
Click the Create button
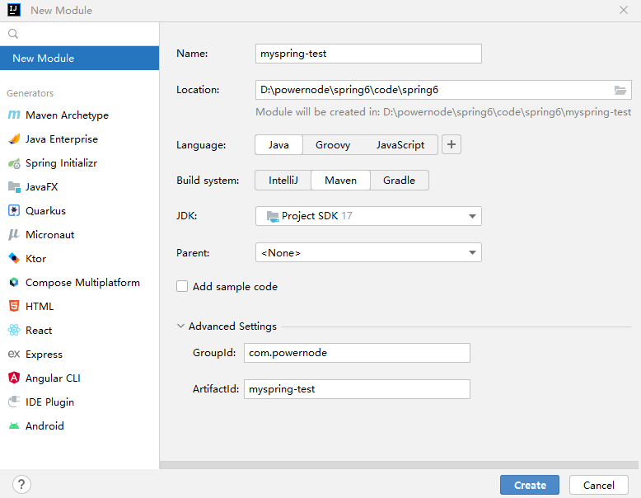(530, 485)
